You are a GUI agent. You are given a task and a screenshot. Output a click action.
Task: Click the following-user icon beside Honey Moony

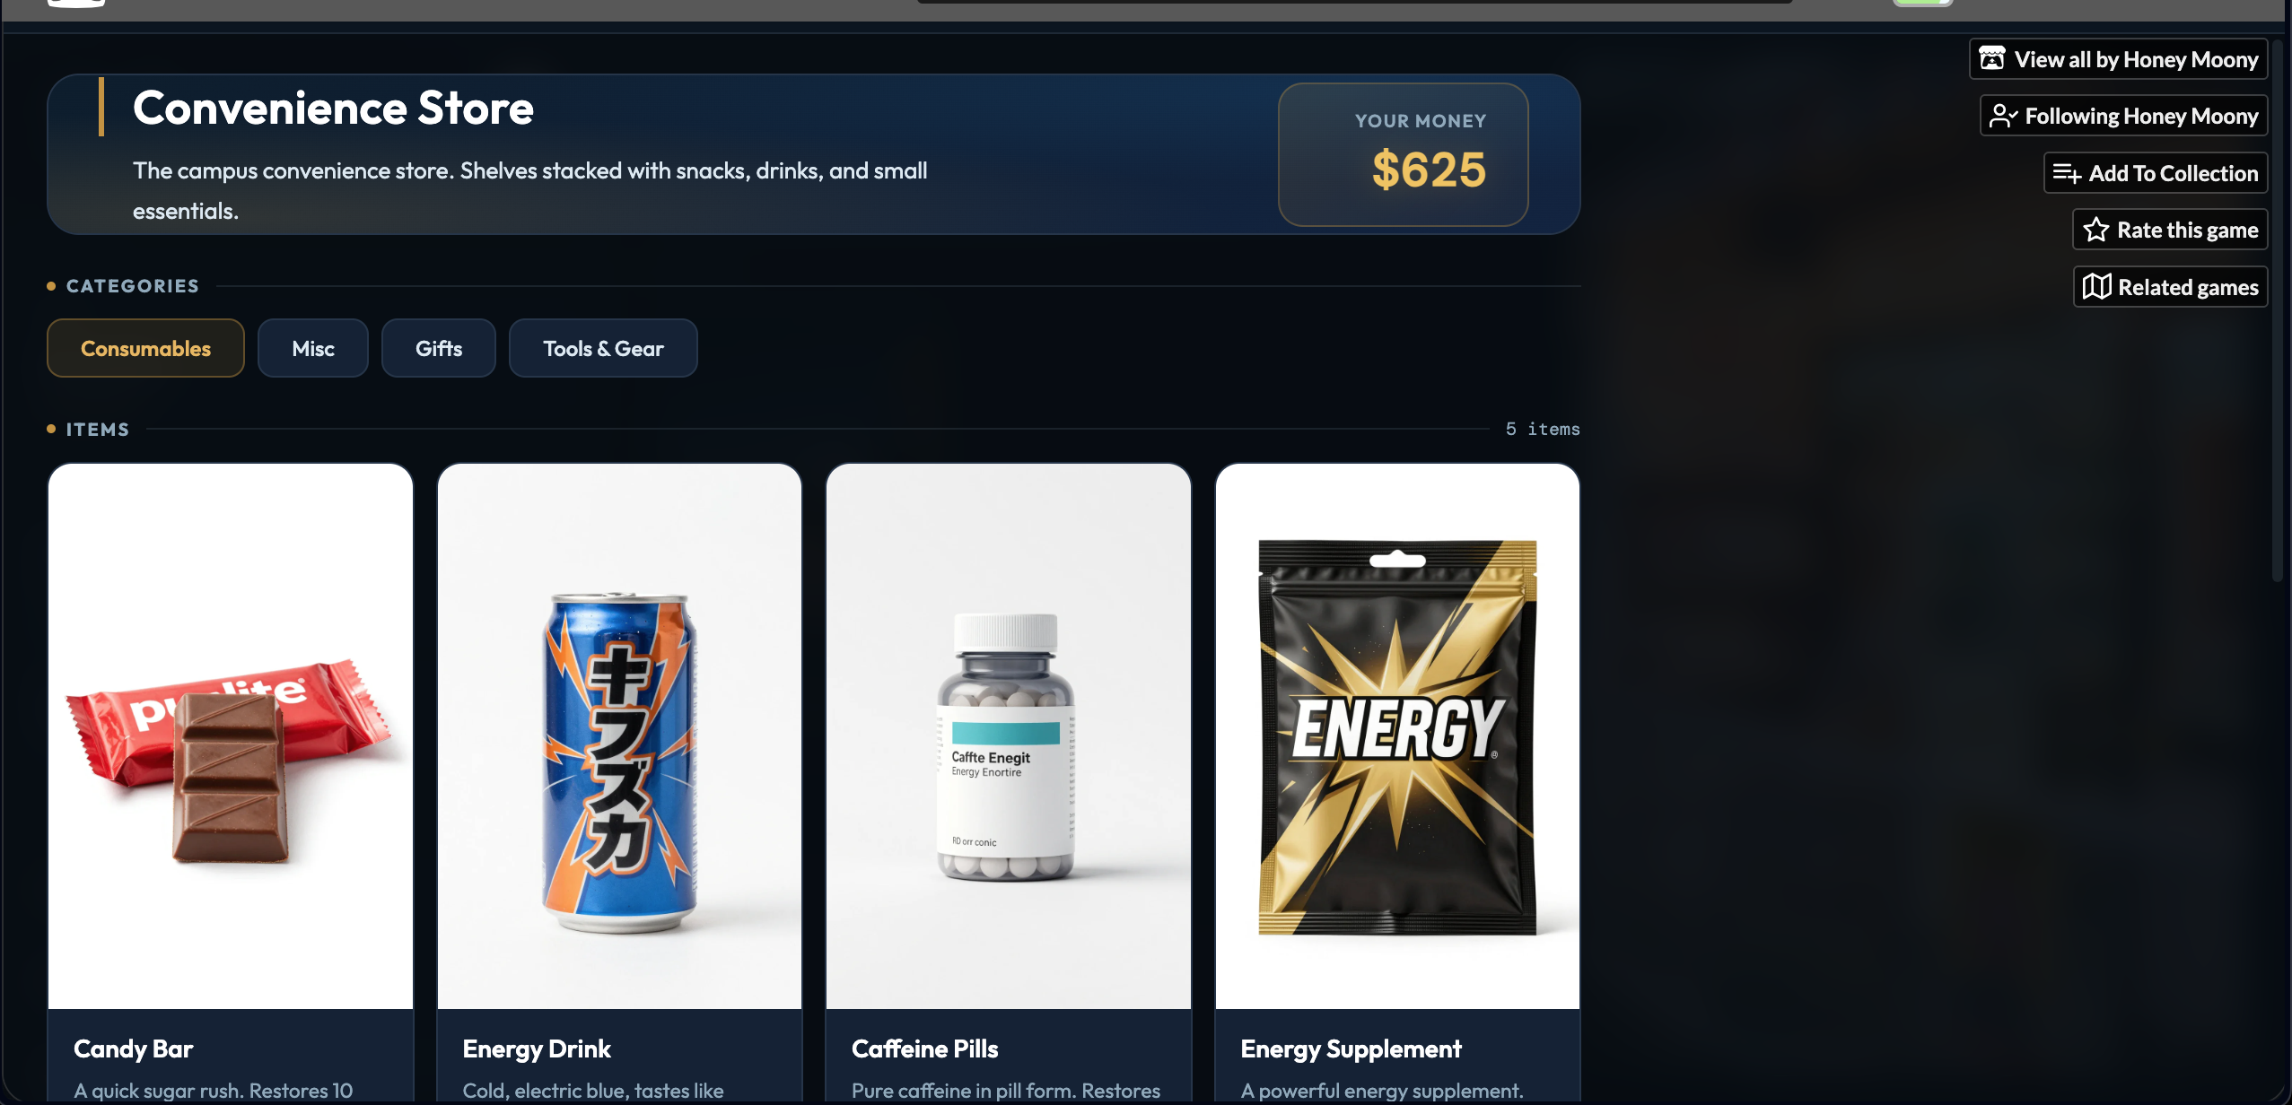pos(2003,116)
